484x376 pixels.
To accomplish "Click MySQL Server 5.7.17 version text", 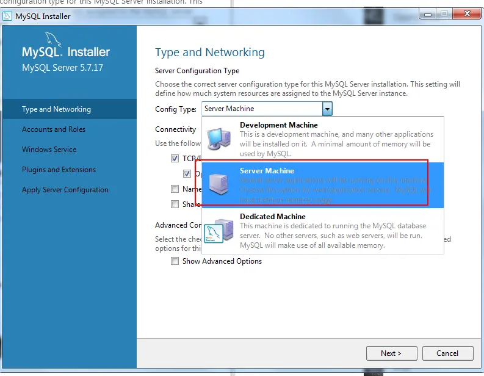I will [x=62, y=68].
